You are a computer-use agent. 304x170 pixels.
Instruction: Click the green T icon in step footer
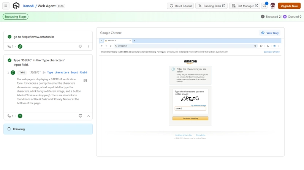(x=20, y=116)
